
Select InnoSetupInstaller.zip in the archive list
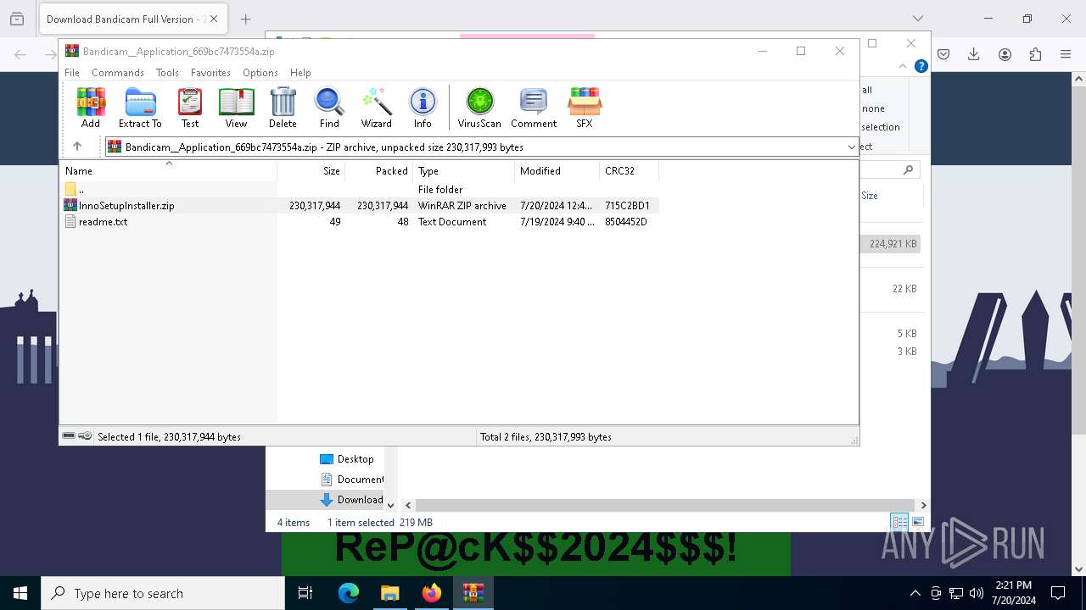coord(359,205)
